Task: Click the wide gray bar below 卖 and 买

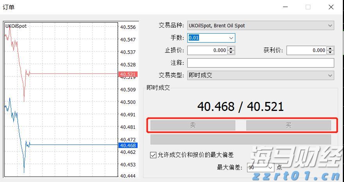Action: pos(240,139)
